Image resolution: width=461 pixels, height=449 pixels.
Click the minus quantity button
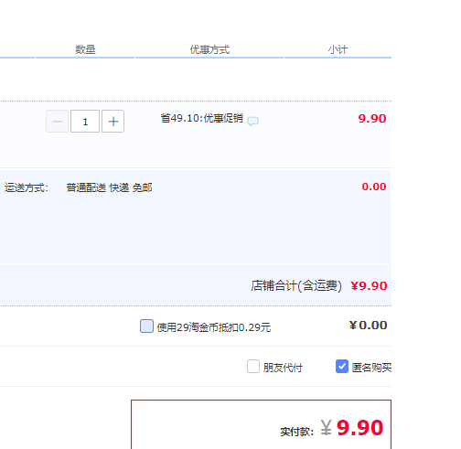[x=57, y=122]
